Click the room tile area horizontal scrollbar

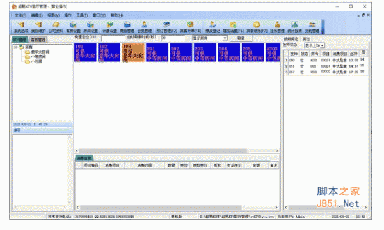click(x=163, y=151)
